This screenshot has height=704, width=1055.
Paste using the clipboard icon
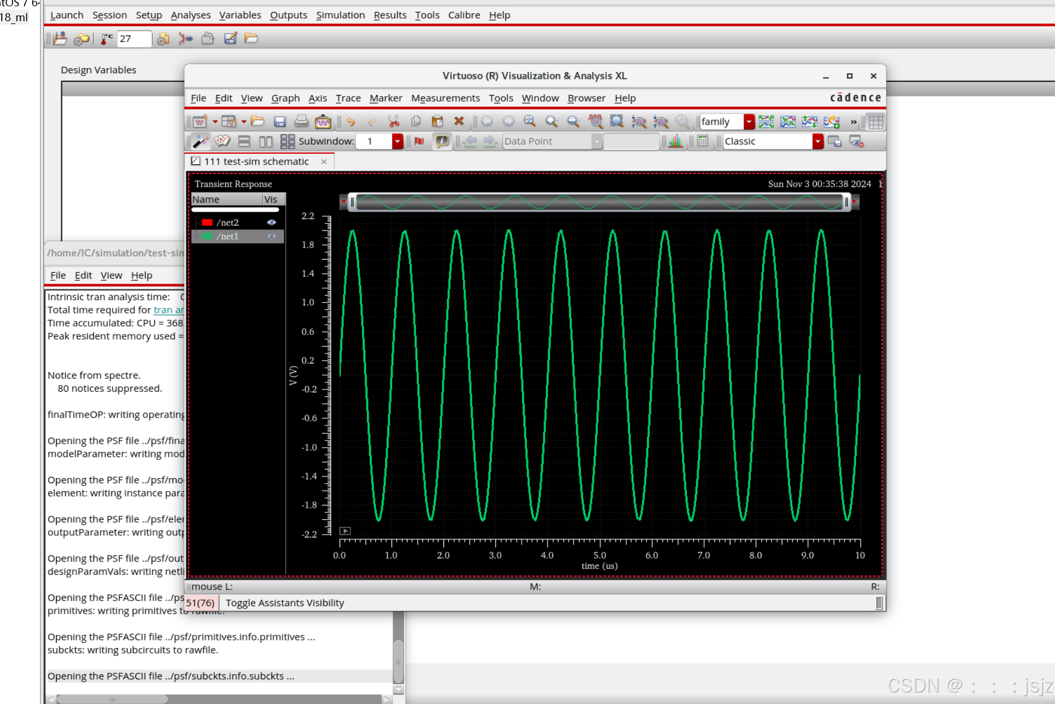point(437,121)
